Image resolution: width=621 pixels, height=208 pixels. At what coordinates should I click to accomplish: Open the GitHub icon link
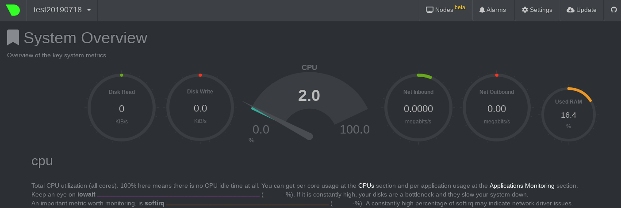(x=613, y=10)
